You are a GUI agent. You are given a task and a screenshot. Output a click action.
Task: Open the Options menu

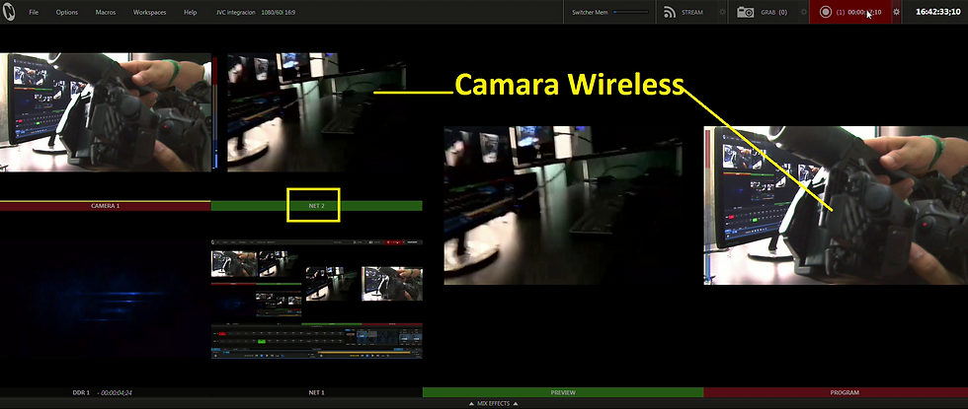67,12
